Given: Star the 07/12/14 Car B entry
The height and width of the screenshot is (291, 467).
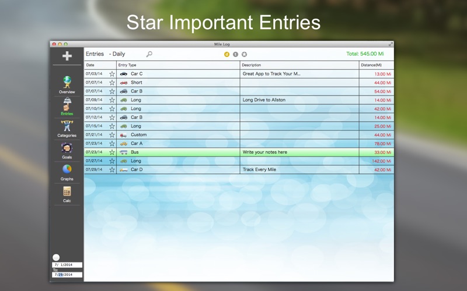Looking at the screenshot, I should pos(112,118).
